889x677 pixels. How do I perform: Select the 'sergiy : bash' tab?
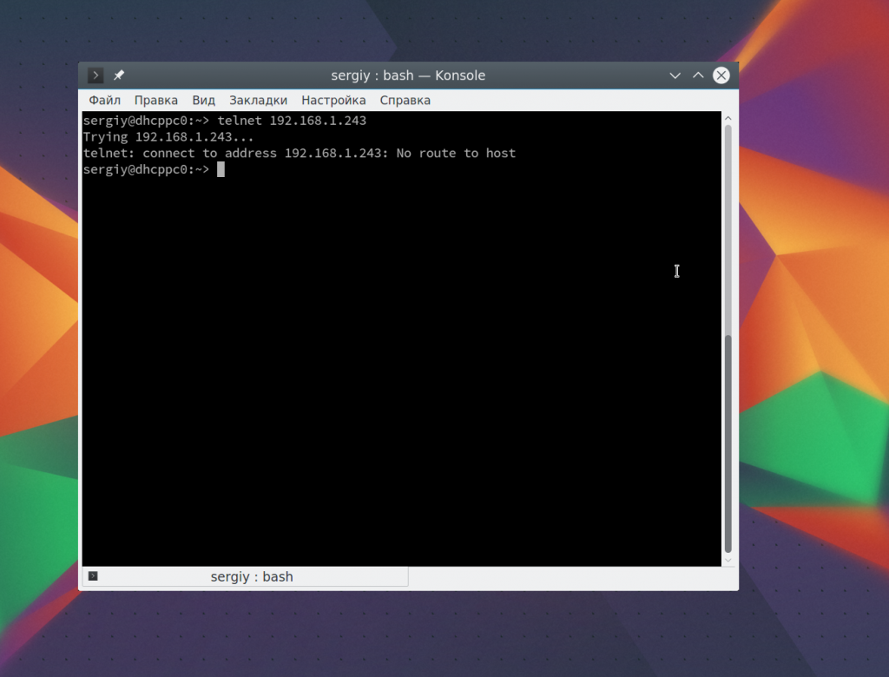pos(245,576)
